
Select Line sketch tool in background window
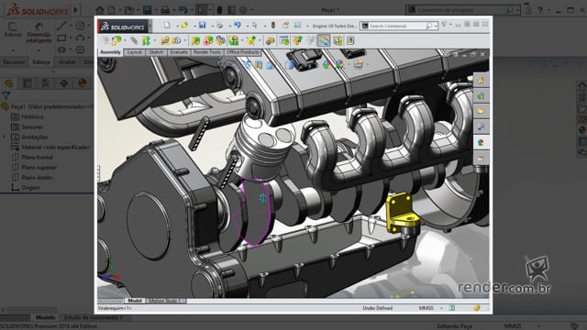point(61,26)
